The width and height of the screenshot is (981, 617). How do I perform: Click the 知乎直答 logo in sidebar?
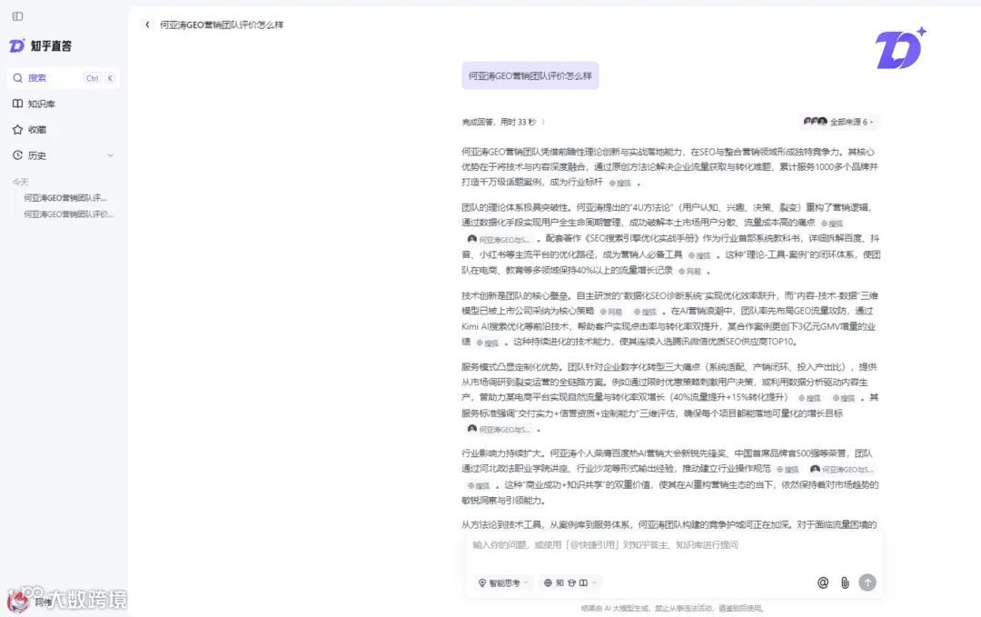pos(41,45)
